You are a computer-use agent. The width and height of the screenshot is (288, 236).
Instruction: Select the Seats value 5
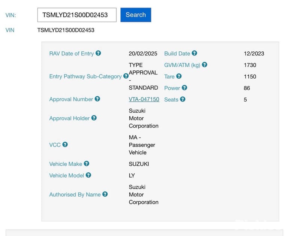point(245,100)
